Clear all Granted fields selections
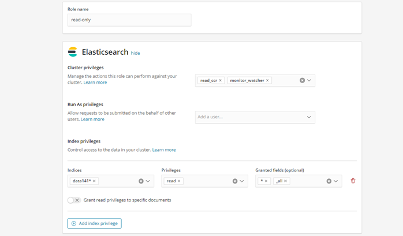The height and width of the screenshot is (236, 403). coord(329,181)
